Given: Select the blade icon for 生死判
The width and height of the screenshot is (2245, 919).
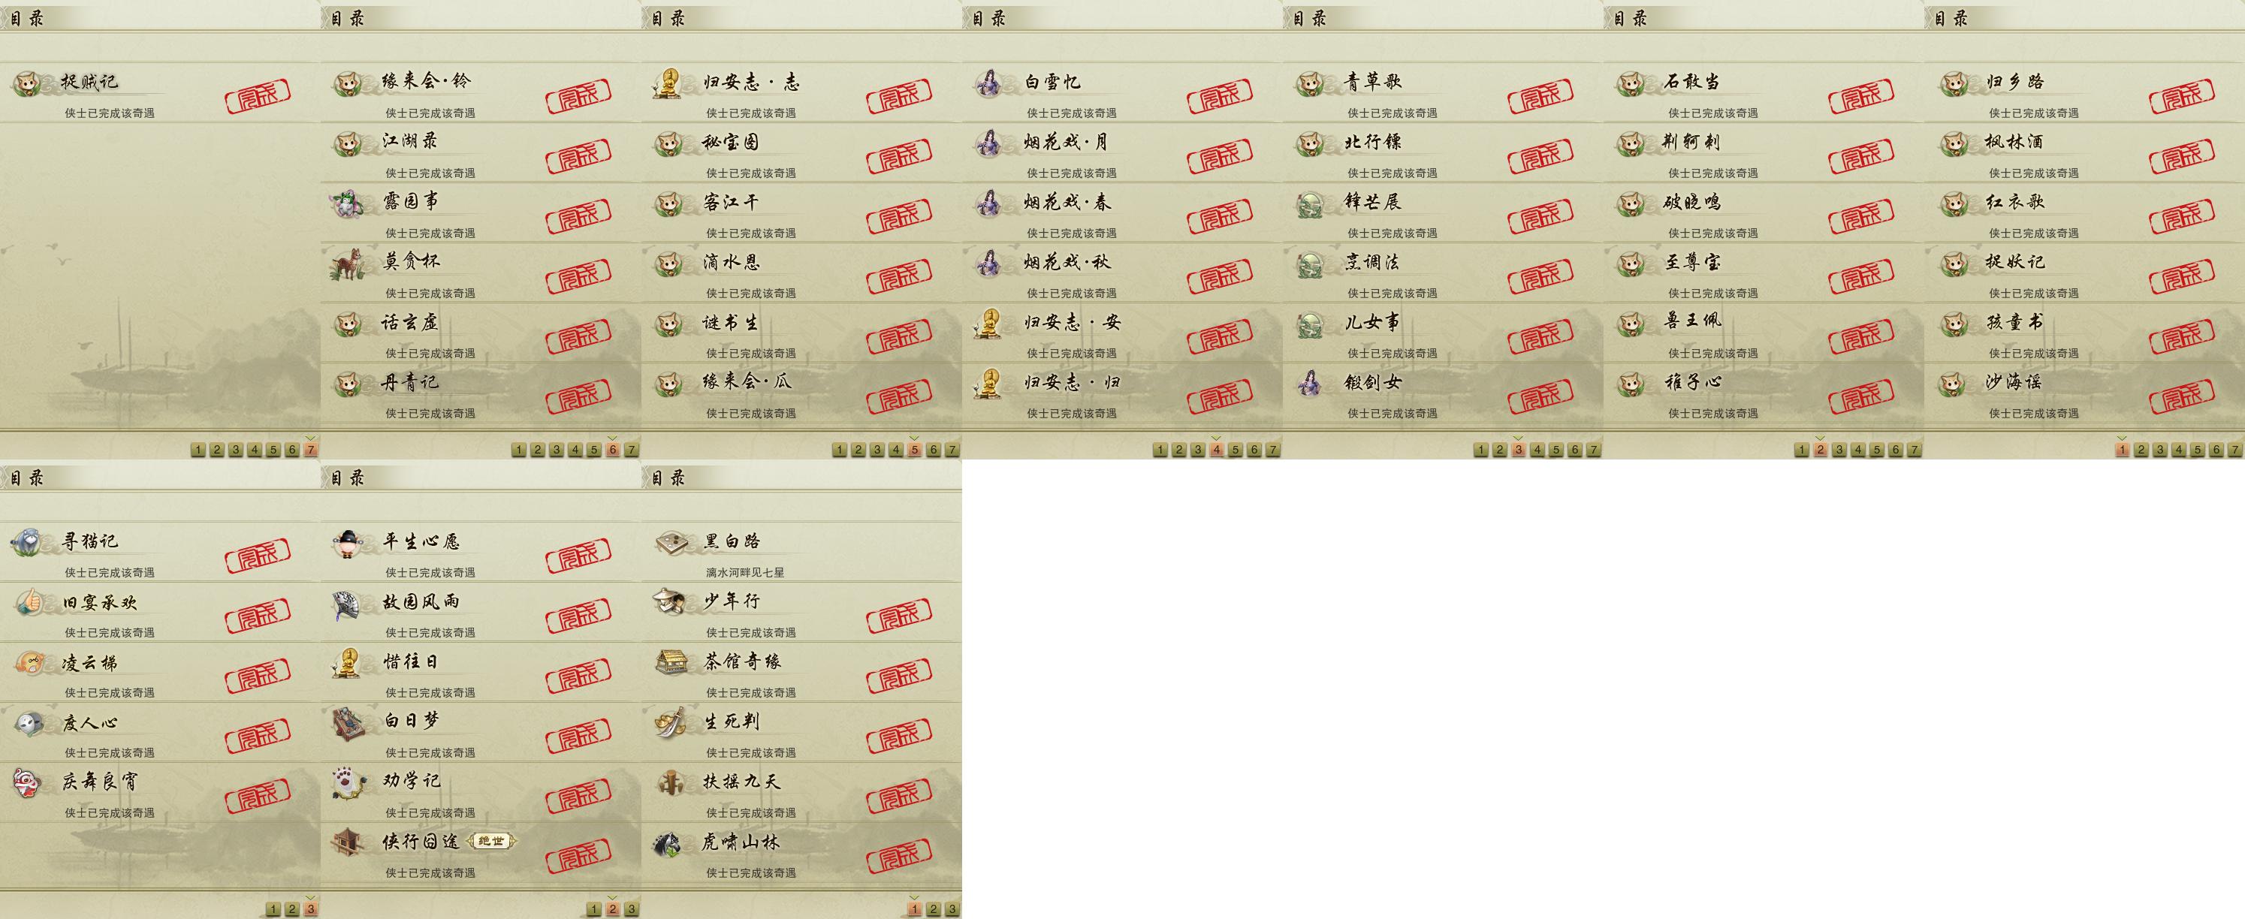Looking at the screenshot, I should (670, 722).
